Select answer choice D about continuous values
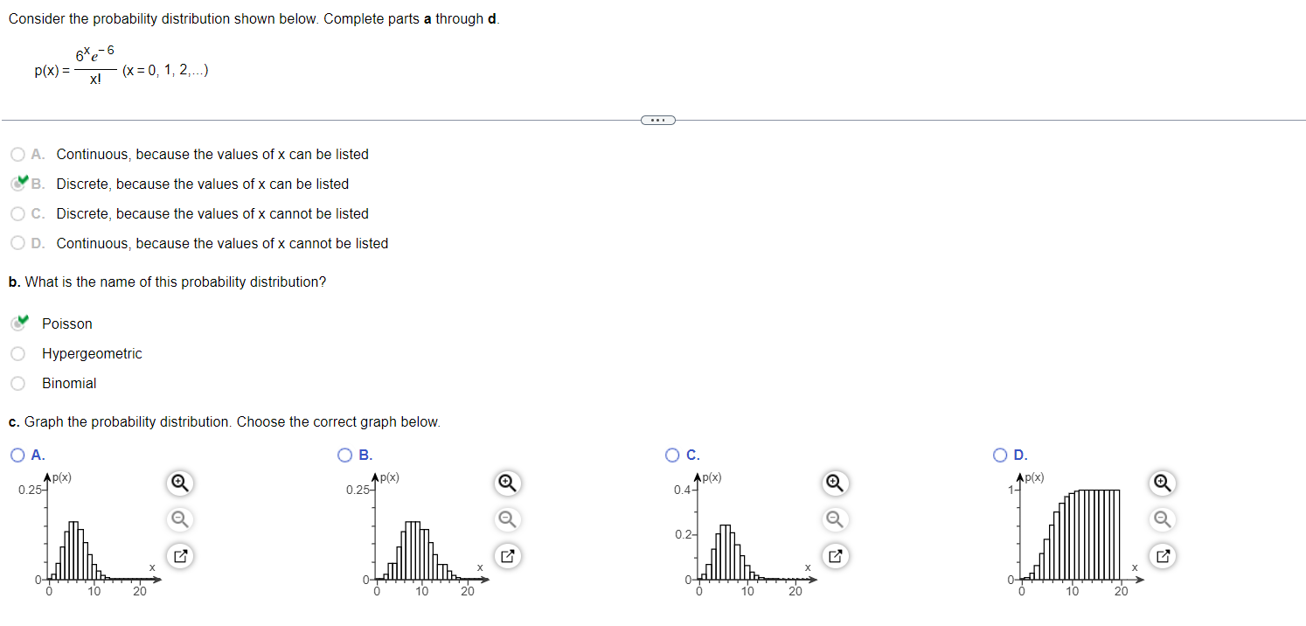The width and height of the screenshot is (1306, 626). coord(17,243)
